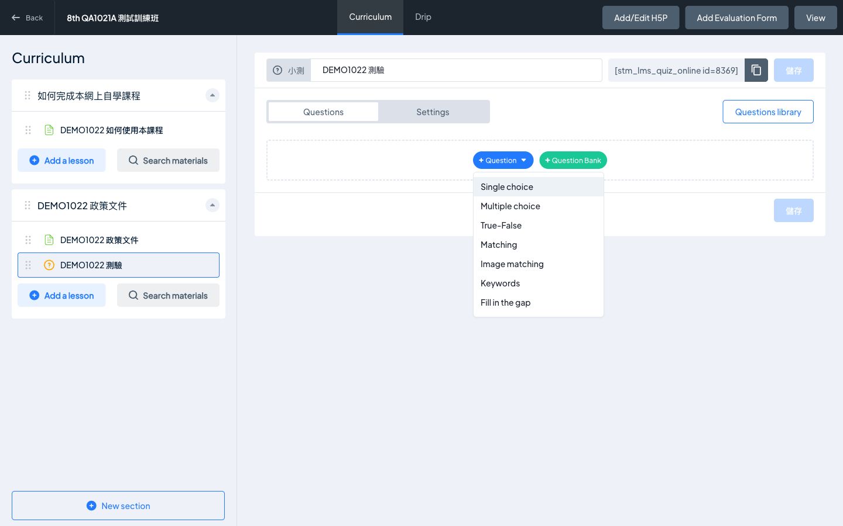Choose Single choice question type
The image size is (843, 526).
(x=538, y=187)
